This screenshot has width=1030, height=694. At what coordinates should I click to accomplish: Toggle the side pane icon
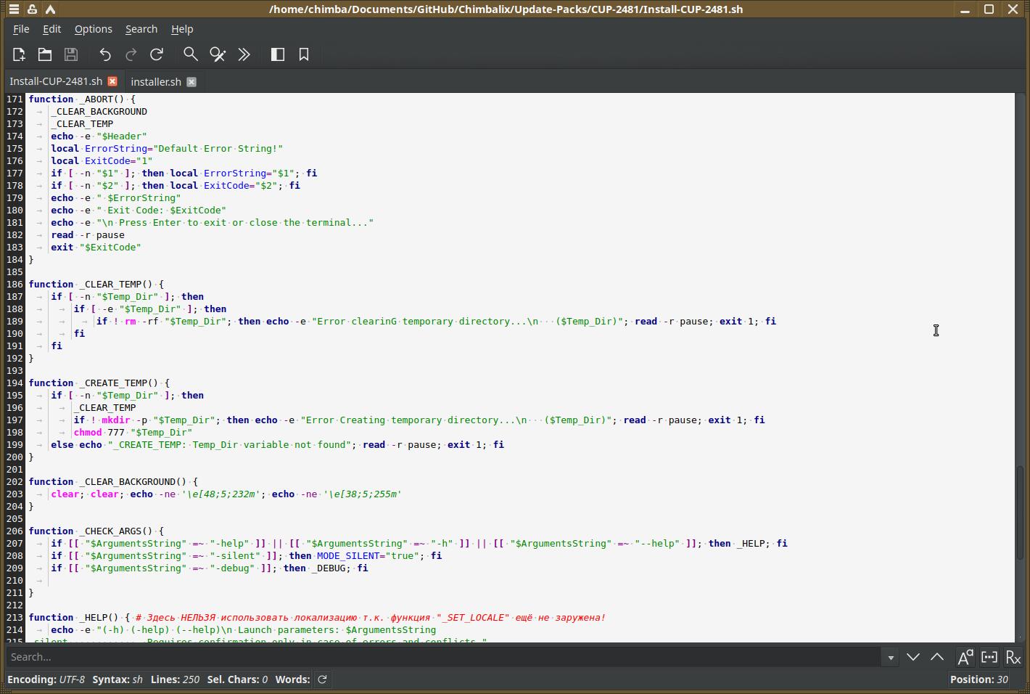pos(278,54)
